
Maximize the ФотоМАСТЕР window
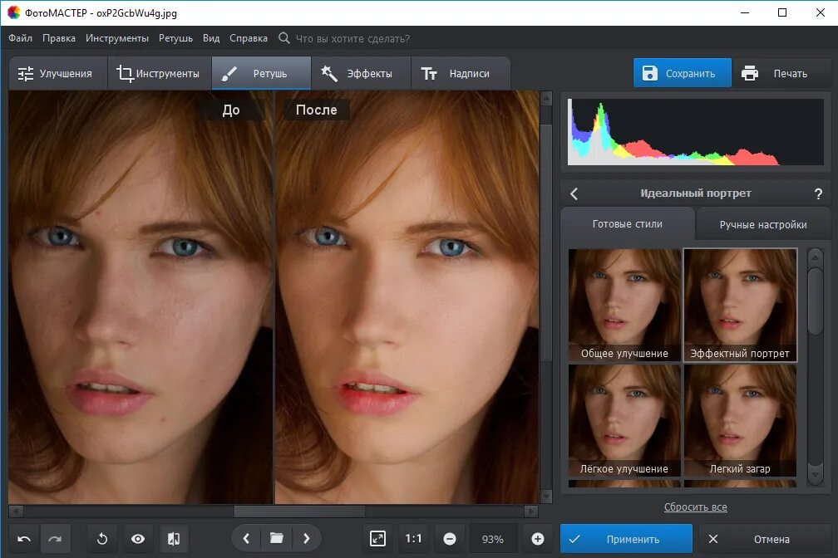tap(781, 12)
